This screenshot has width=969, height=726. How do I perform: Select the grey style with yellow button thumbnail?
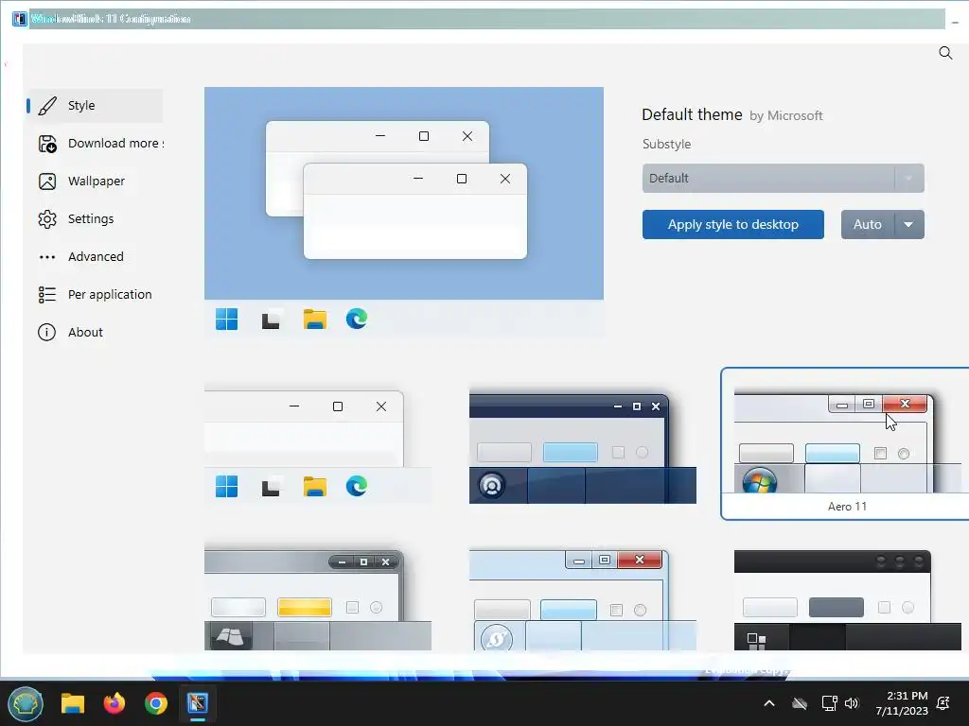pyautogui.click(x=318, y=598)
